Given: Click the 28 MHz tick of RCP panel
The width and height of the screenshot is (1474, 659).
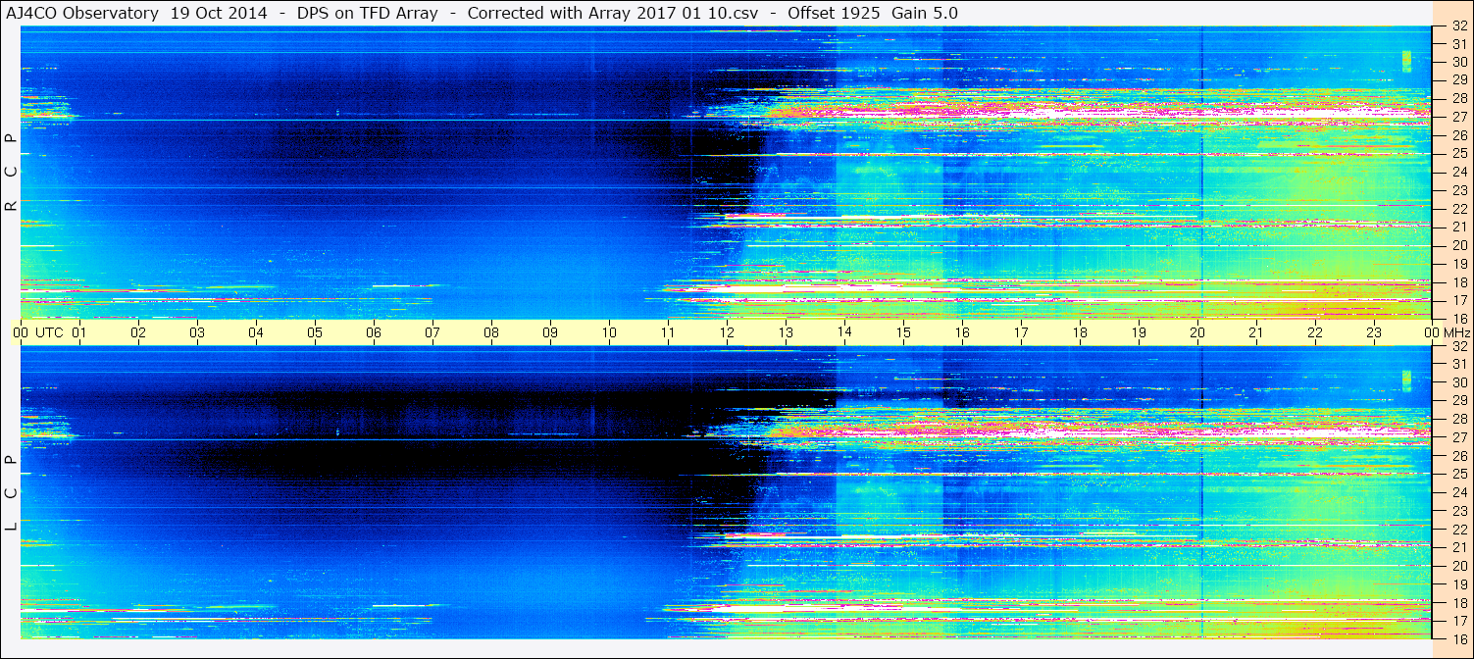Looking at the screenshot, I should (1458, 98).
